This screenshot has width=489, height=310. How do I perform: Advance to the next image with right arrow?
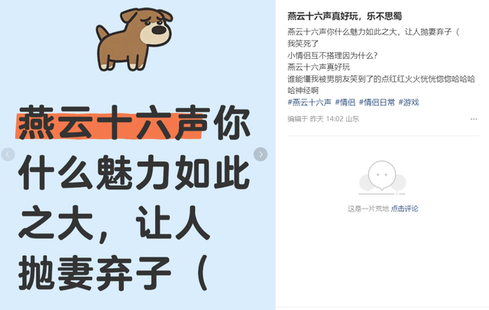click(261, 154)
